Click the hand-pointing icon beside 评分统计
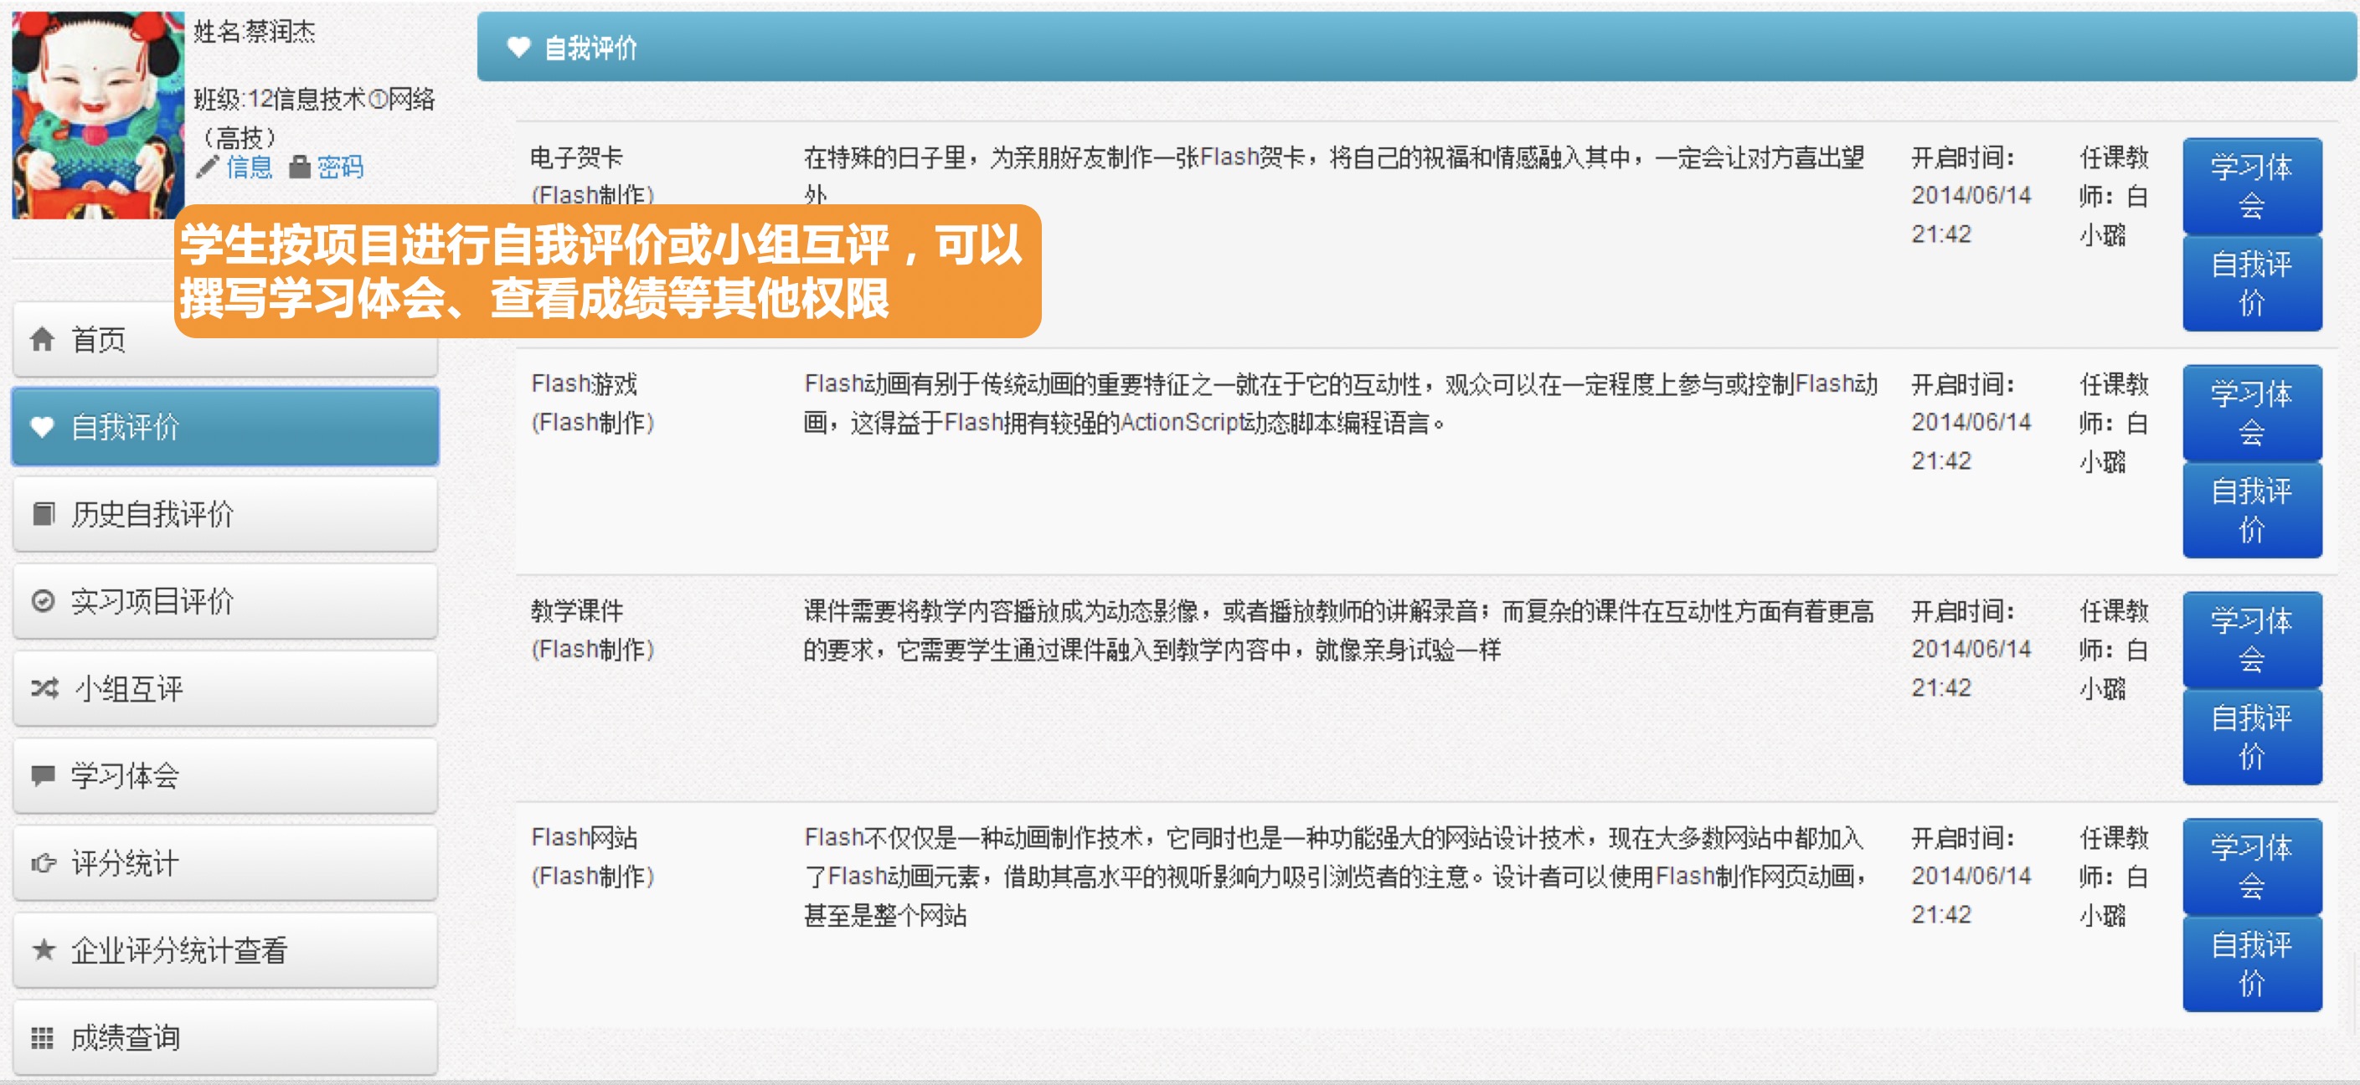2360x1085 pixels. (43, 862)
